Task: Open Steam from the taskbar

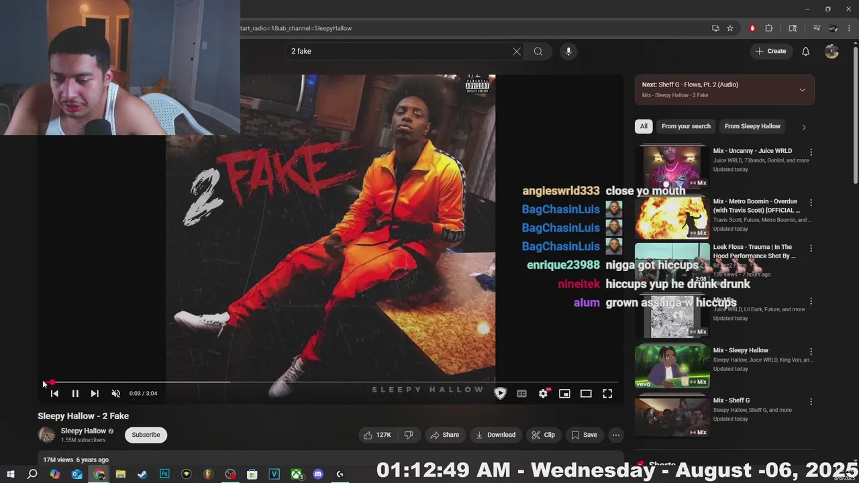Action: click(x=142, y=474)
